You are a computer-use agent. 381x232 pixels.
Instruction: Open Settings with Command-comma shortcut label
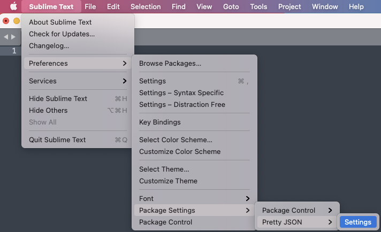194,81
